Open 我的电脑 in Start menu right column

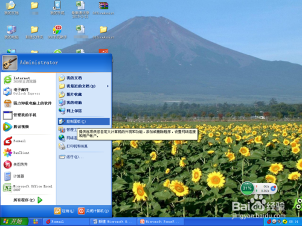[x=70, y=102]
